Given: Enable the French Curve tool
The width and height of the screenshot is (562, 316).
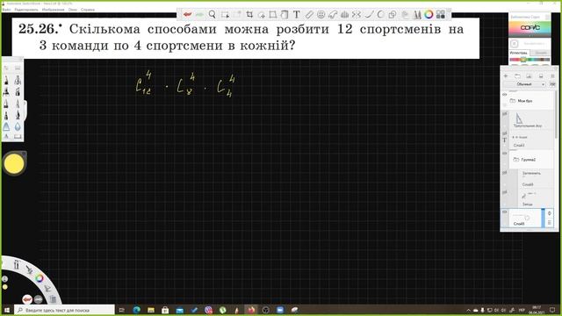Looking at the screenshot, I should click(333, 15).
